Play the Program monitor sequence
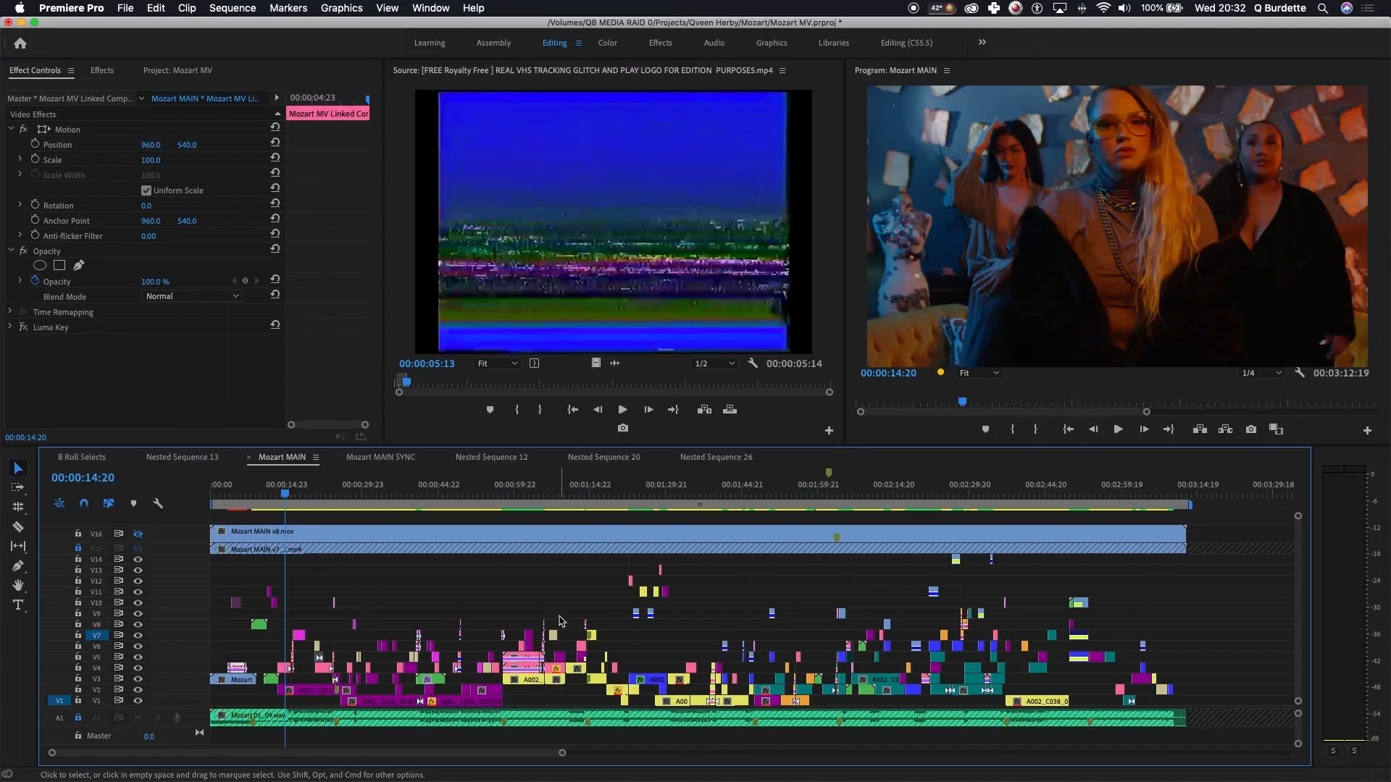This screenshot has width=1391, height=782. pyautogui.click(x=1118, y=429)
